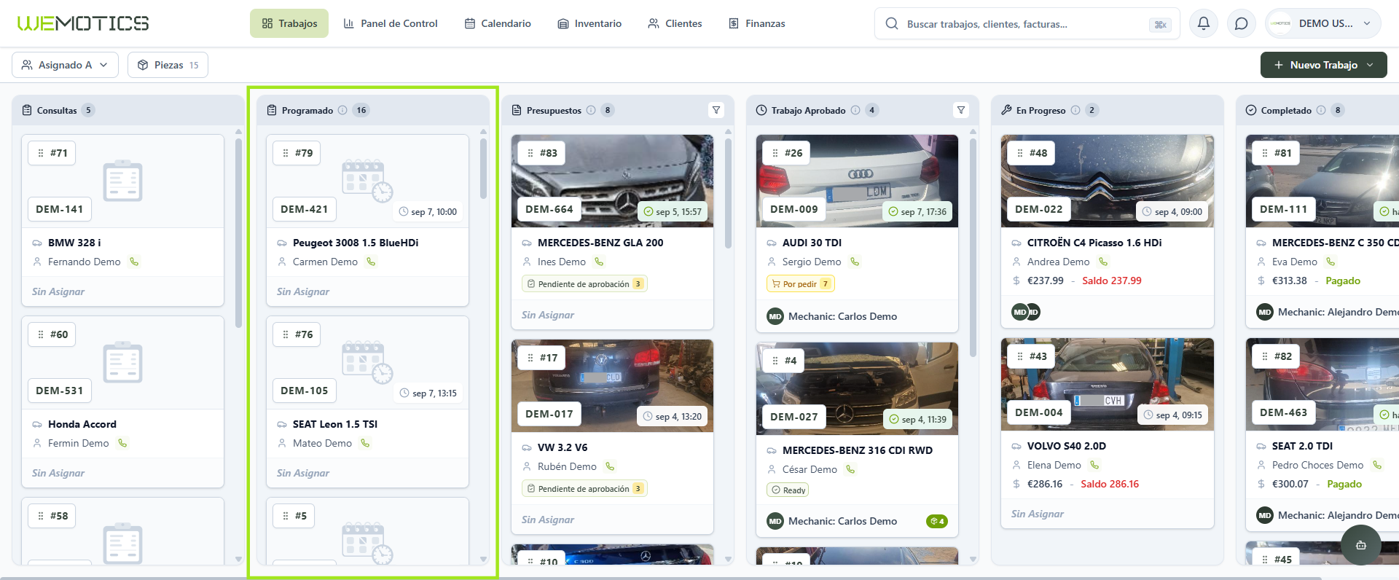Screen dimensions: 1399x580
Task: Click the MD avatars on DEM-022 card
Action: [1026, 312]
